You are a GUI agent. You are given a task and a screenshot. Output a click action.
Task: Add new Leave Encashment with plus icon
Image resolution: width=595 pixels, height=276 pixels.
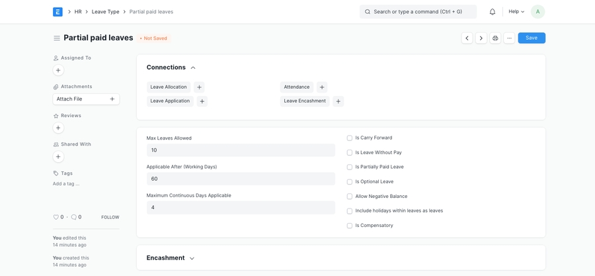[x=338, y=101]
